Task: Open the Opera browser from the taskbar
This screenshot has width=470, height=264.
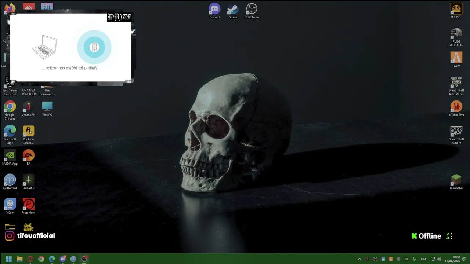Action: tap(30, 259)
